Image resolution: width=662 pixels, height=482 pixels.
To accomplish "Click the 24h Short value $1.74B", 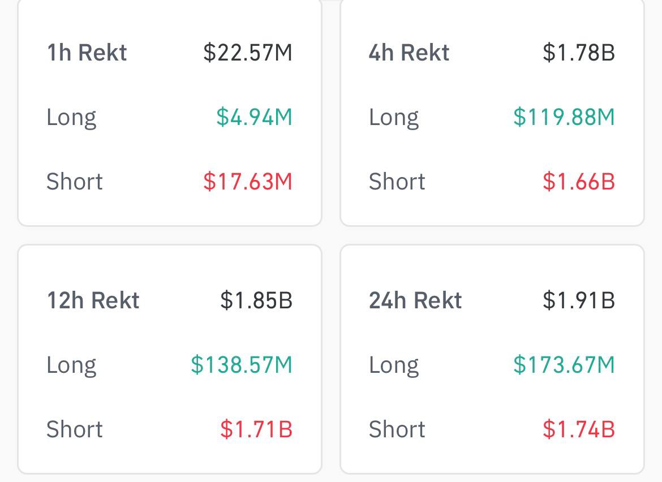I will (579, 429).
